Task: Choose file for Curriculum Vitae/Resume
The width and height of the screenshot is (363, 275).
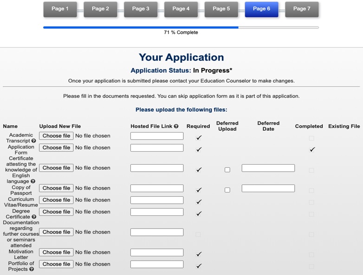Action: (x=56, y=200)
